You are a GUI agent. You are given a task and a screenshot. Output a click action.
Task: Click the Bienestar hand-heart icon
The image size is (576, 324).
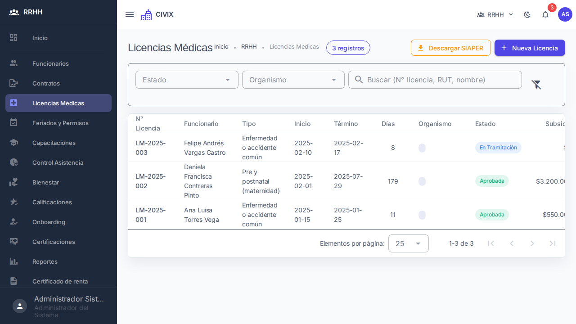pos(14,182)
